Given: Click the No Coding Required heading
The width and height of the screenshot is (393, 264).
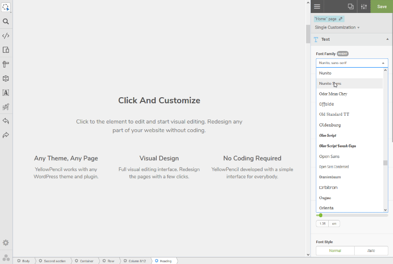Looking at the screenshot, I should (252, 158).
